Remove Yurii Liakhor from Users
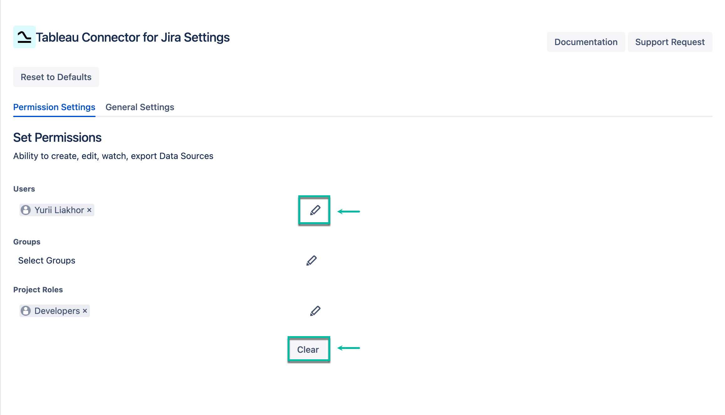725x415 pixels. pyautogui.click(x=89, y=210)
